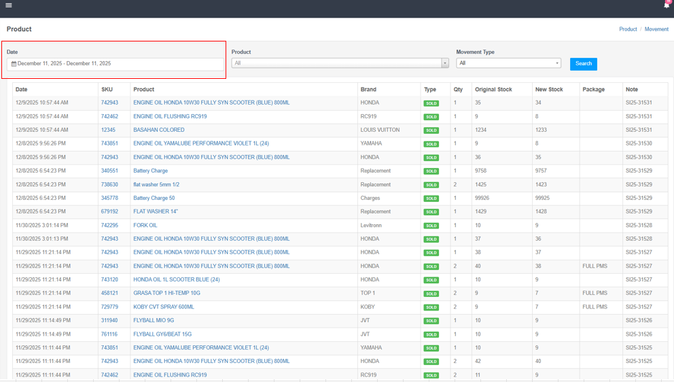Click the FORK OIL product link
Screen dimensions: 674x382
(145, 225)
